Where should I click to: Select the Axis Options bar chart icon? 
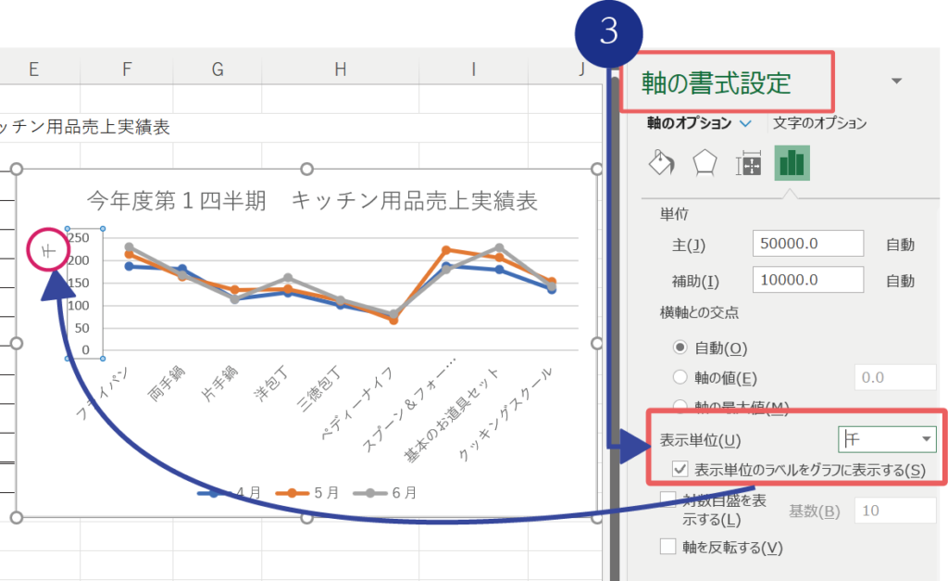pyautogui.click(x=792, y=163)
